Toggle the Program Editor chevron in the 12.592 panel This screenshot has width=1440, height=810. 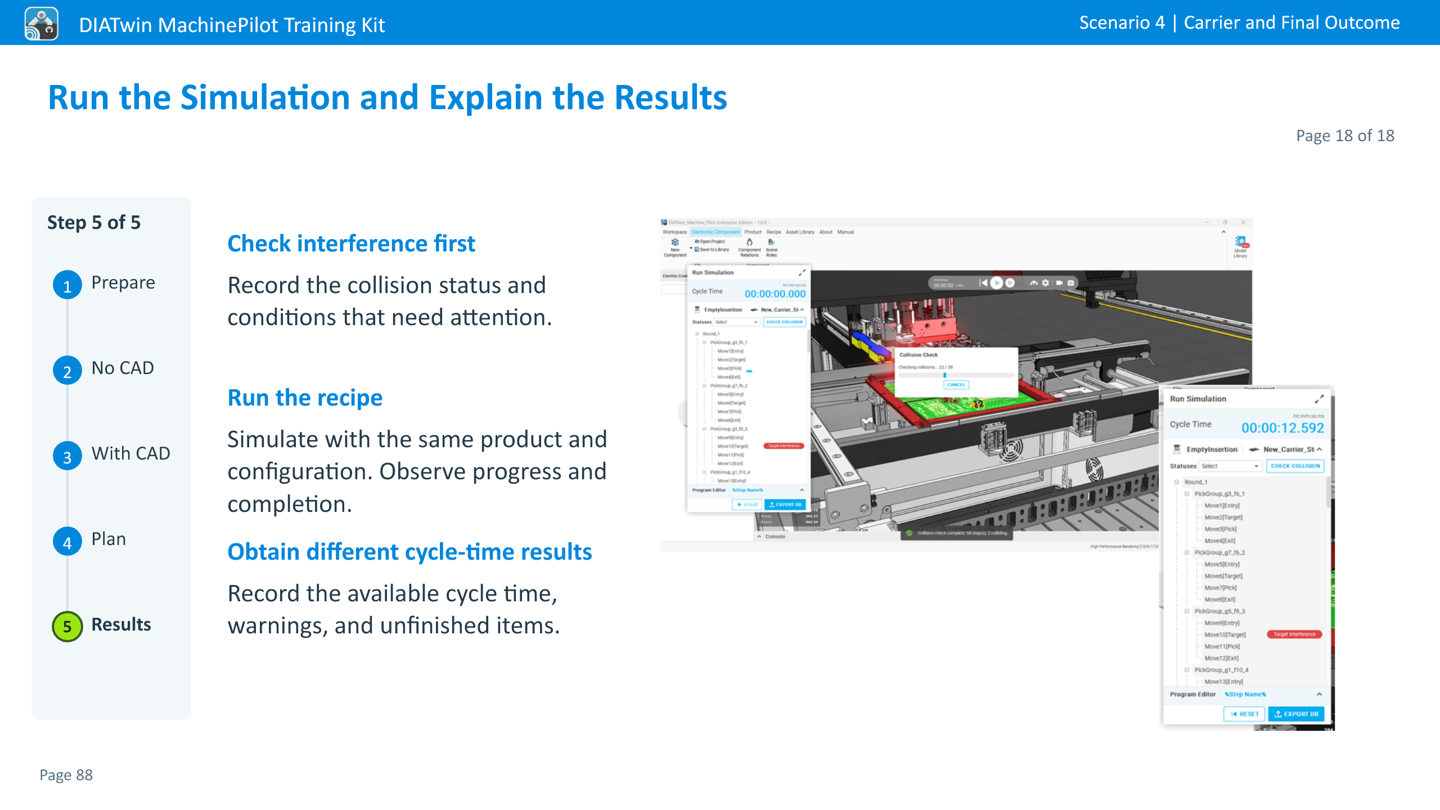pyautogui.click(x=1319, y=694)
